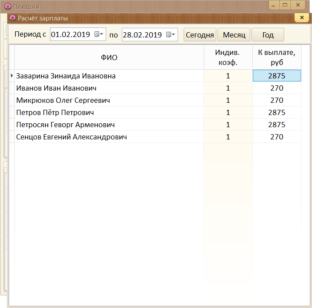Minimize the Пекарня window
The width and height of the screenshot is (312, 308).
click(x=274, y=5)
